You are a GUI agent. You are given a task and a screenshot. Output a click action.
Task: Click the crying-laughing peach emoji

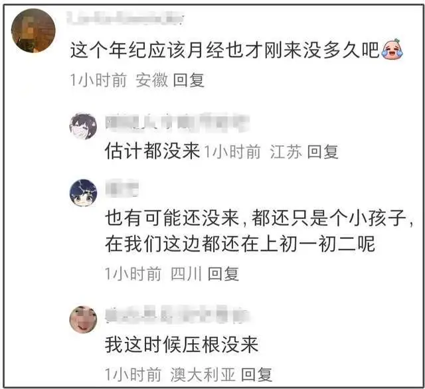pyautogui.click(x=392, y=49)
